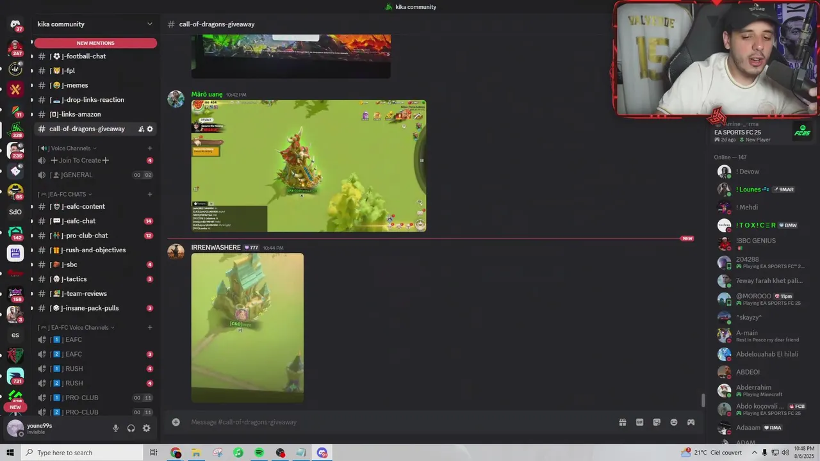
Task: Open Chrome from the taskbar
Action: (176, 453)
